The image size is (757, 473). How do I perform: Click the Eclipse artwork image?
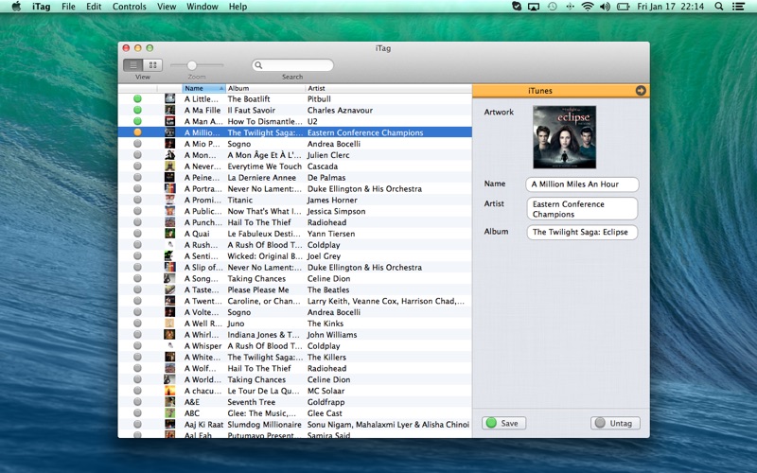coord(564,137)
